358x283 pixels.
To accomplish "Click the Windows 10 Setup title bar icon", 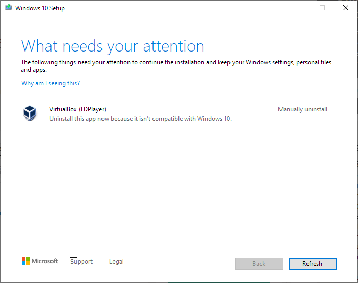I will pos(9,7).
